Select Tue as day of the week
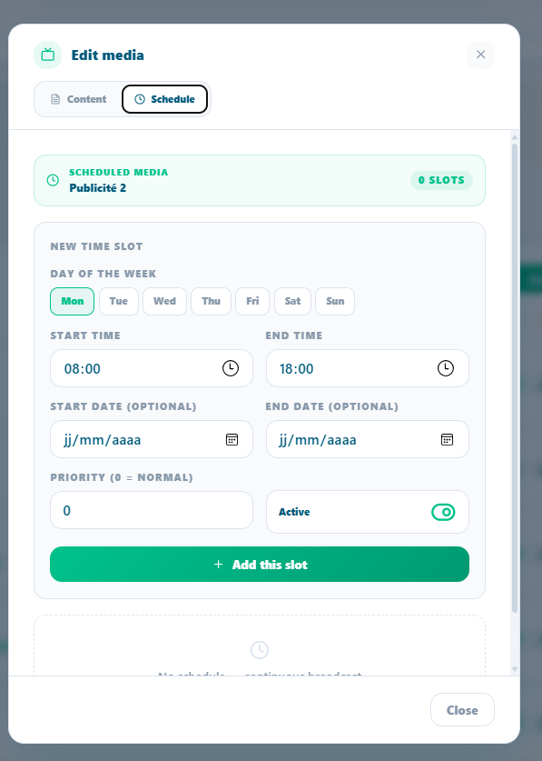The height and width of the screenshot is (761, 542). coord(119,301)
